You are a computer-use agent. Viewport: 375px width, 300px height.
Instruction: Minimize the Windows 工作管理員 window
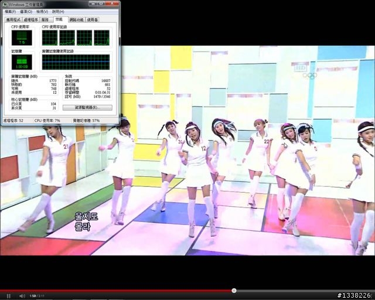[93, 4]
